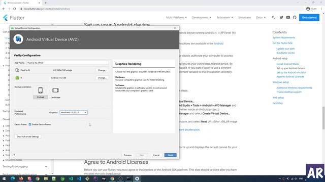Image resolution: width=325 pixels, height=182 pixels.
Task: Click the green Android system image icon
Action: 17,78
